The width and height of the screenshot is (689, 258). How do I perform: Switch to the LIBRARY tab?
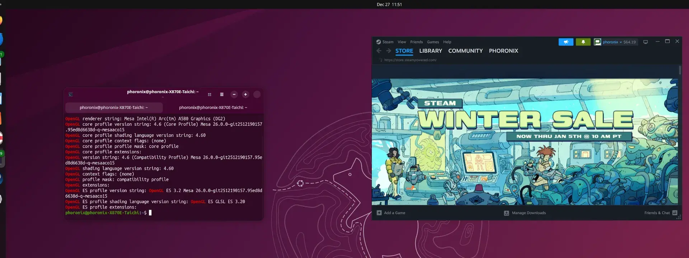click(431, 51)
